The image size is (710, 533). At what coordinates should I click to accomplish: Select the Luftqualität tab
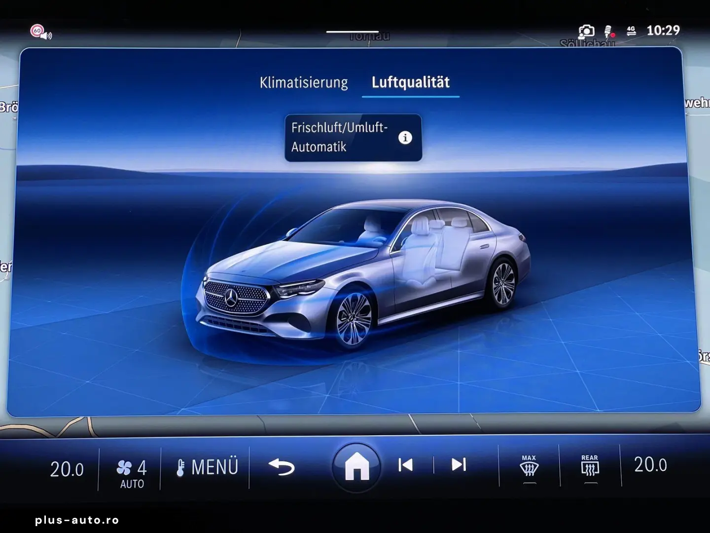[411, 82]
